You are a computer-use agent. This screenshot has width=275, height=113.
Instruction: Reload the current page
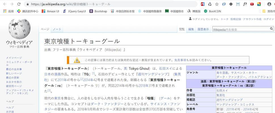click(x=19, y=4)
